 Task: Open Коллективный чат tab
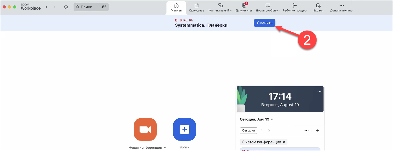pyautogui.click(x=220, y=7)
